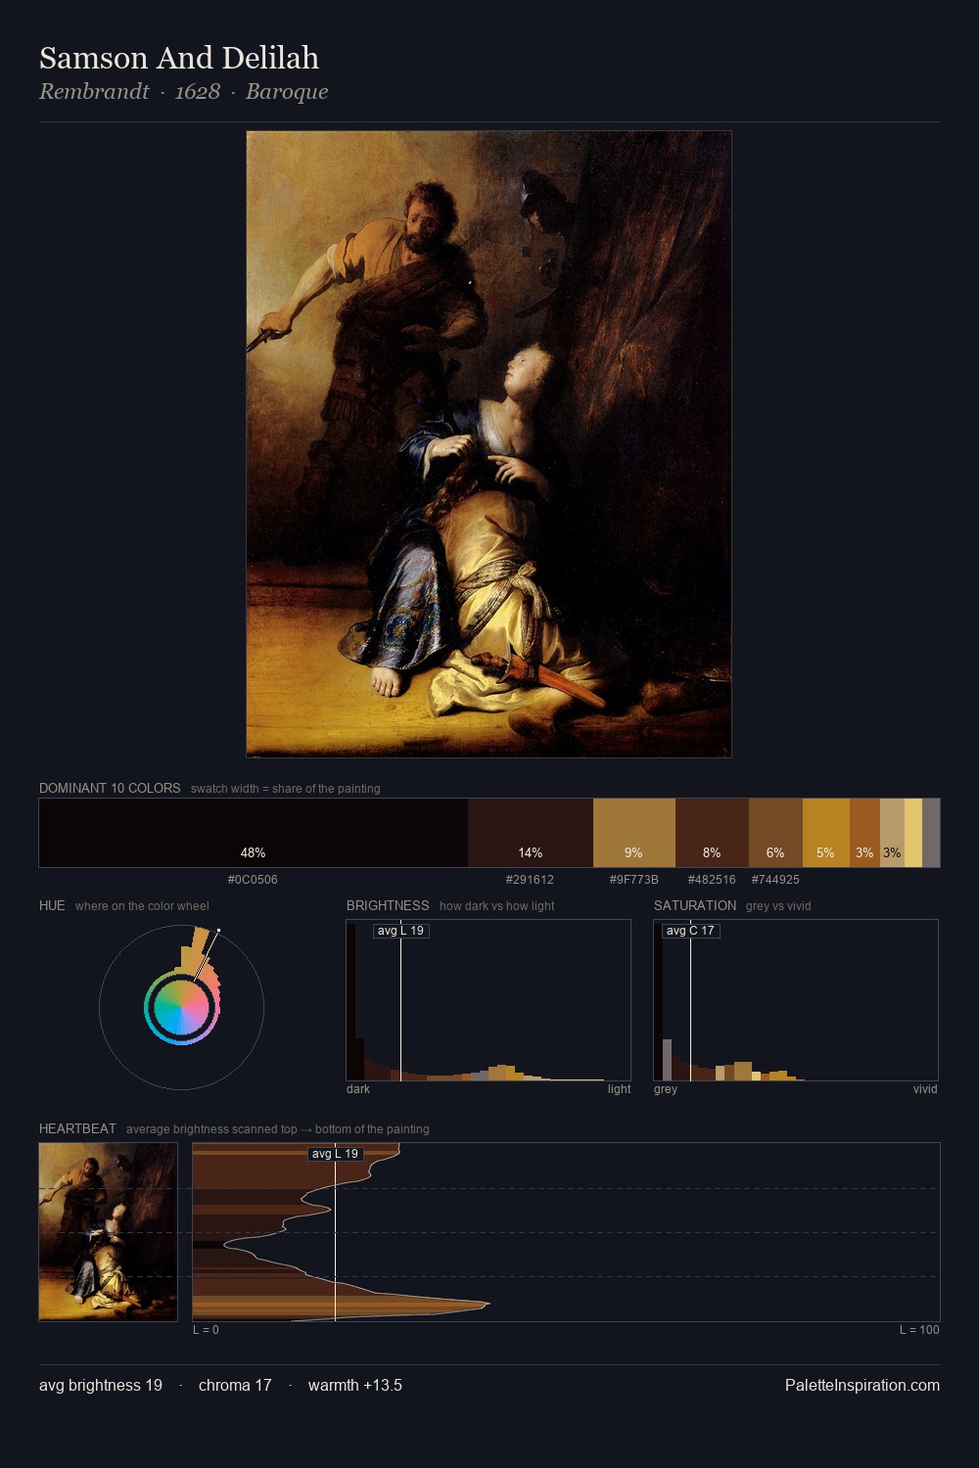Visit the PaletteInspiration.com link
This screenshot has height=1468, width=979.
pos(862,1386)
